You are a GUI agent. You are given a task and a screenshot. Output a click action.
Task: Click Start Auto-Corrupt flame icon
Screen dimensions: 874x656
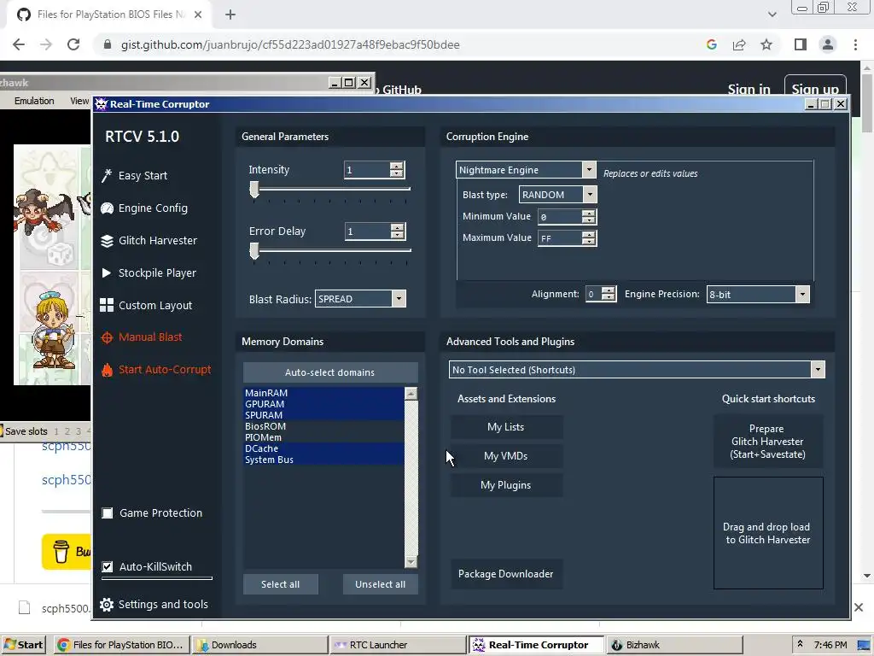[x=107, y=370]
